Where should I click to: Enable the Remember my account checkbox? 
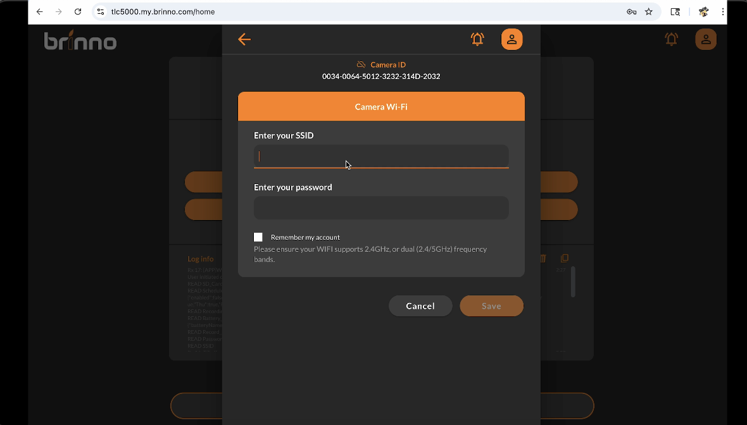(258, 237)
